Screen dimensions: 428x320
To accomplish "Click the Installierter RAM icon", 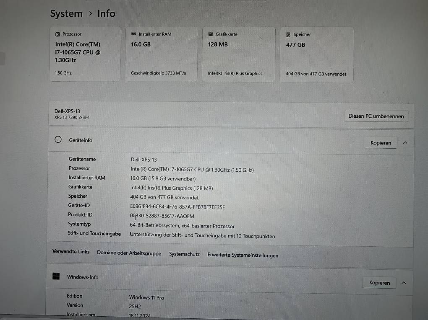I will [133, 34].
